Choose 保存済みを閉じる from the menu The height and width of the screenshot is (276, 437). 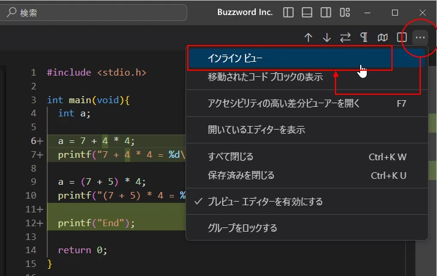coord(307,175)
